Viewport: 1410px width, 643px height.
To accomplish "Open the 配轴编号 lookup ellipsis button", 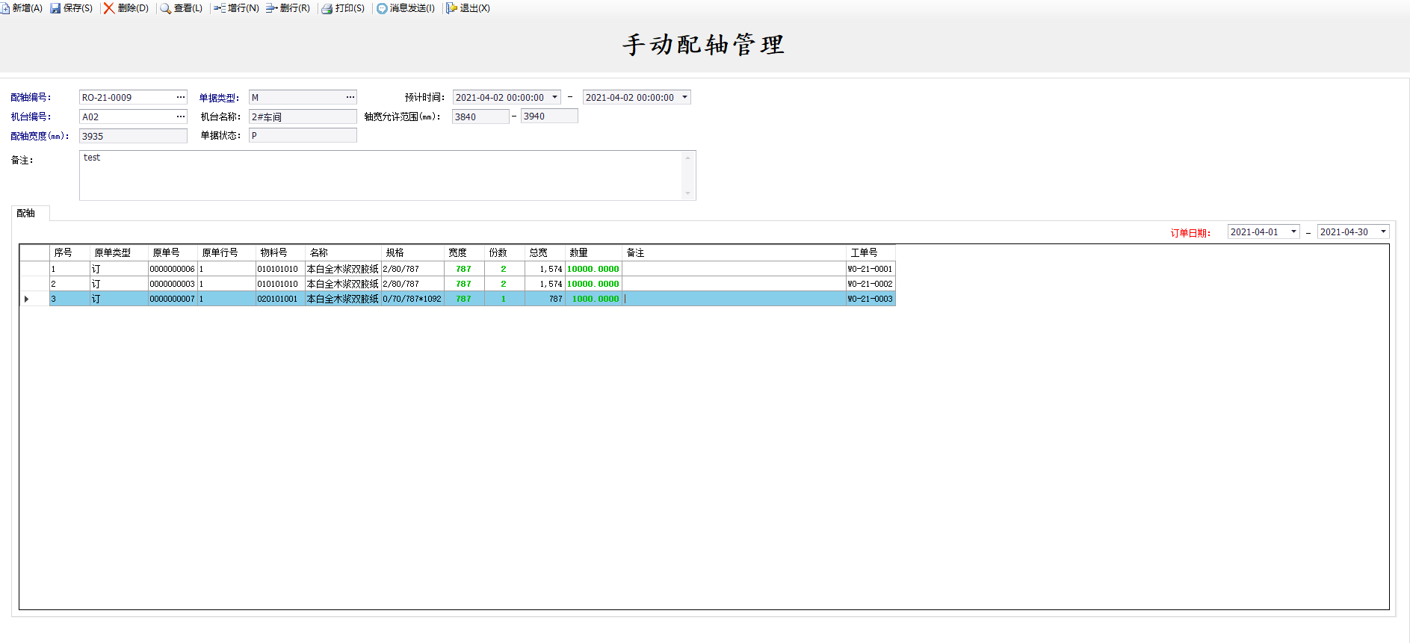I will [181, 97].
